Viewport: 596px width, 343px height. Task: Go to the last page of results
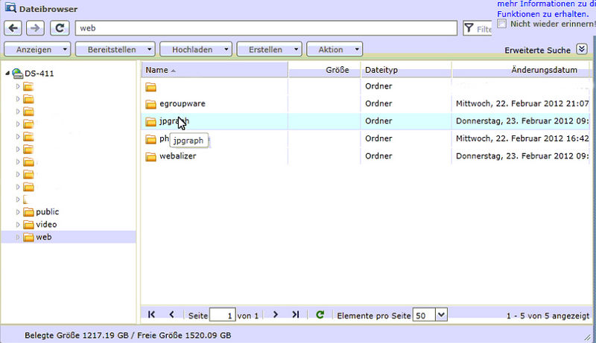296,315
